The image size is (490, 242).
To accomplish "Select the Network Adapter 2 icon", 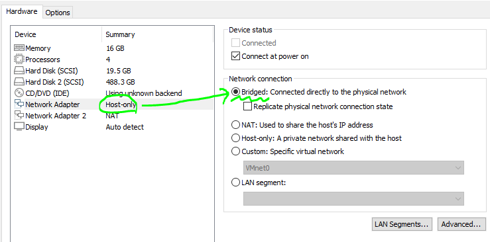I will [x=19, y=116].
